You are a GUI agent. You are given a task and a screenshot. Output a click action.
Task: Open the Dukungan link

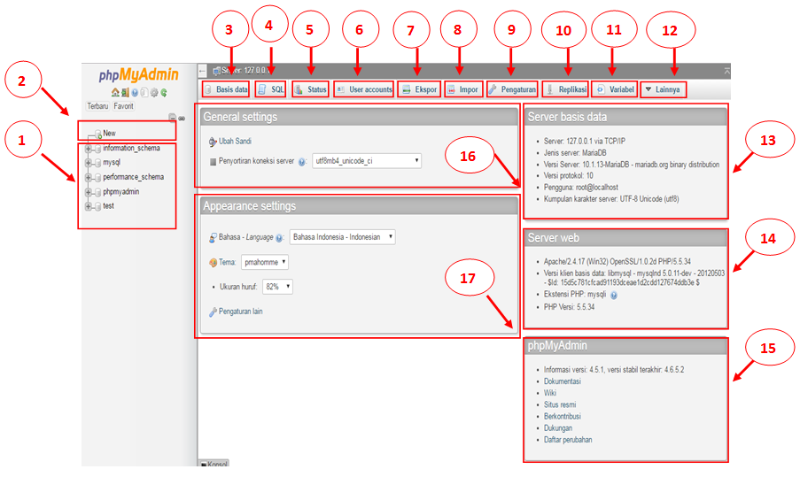tap(558, 428)
